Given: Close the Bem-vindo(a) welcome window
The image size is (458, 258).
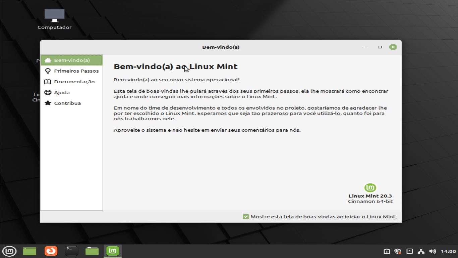Looking at the screenshot, I should pos(393,47).
